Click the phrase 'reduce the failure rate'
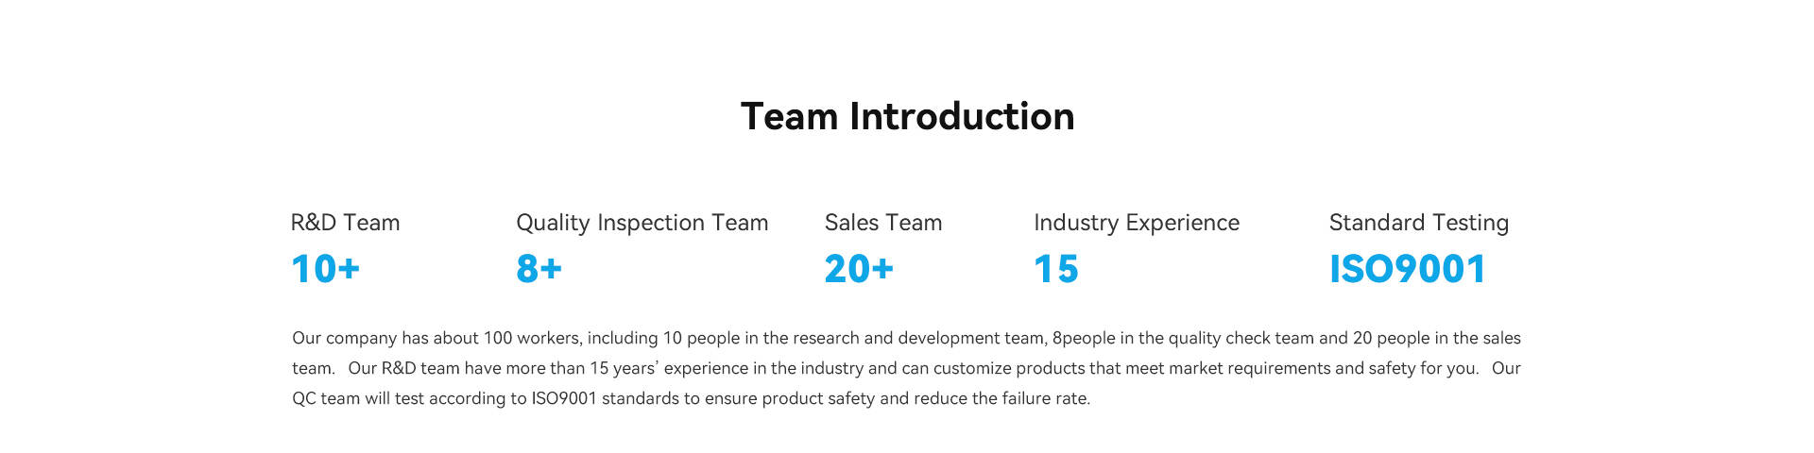This screenshot has height=453, width=1814. [1001, 398]
